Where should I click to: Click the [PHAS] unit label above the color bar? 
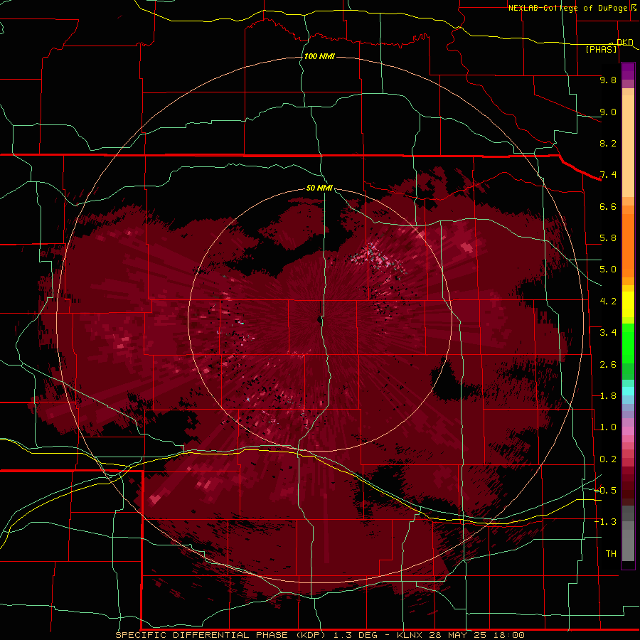601,49
